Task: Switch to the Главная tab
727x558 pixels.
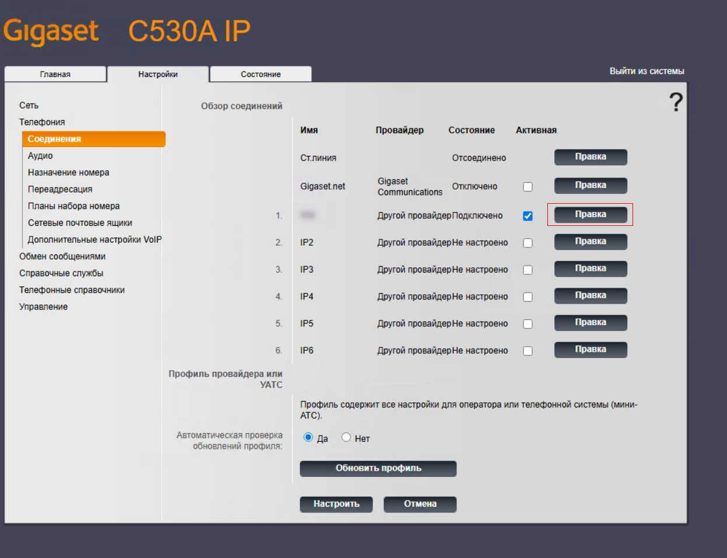Action: tap(55, 74)
